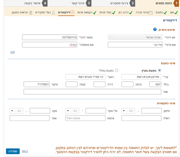Click the רחוב street input field
This screenshot has width=180, height=157.
coord(85,77)
